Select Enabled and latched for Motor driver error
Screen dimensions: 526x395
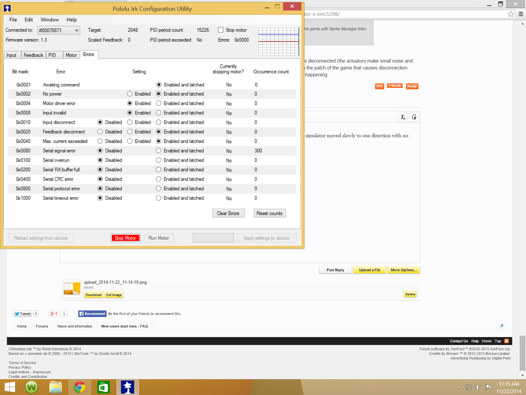(x=158, y=103)
